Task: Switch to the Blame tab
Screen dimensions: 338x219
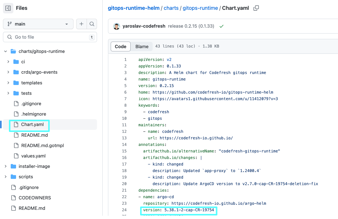Action: 142,46
